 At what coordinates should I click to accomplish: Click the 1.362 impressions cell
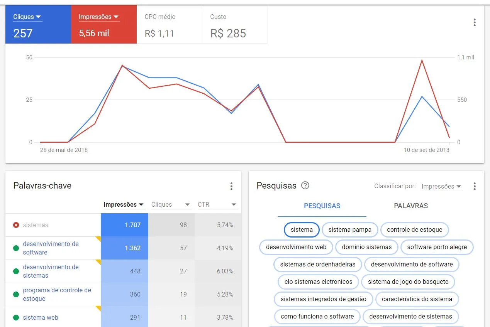pyautogui.click(x=124, y=248)
